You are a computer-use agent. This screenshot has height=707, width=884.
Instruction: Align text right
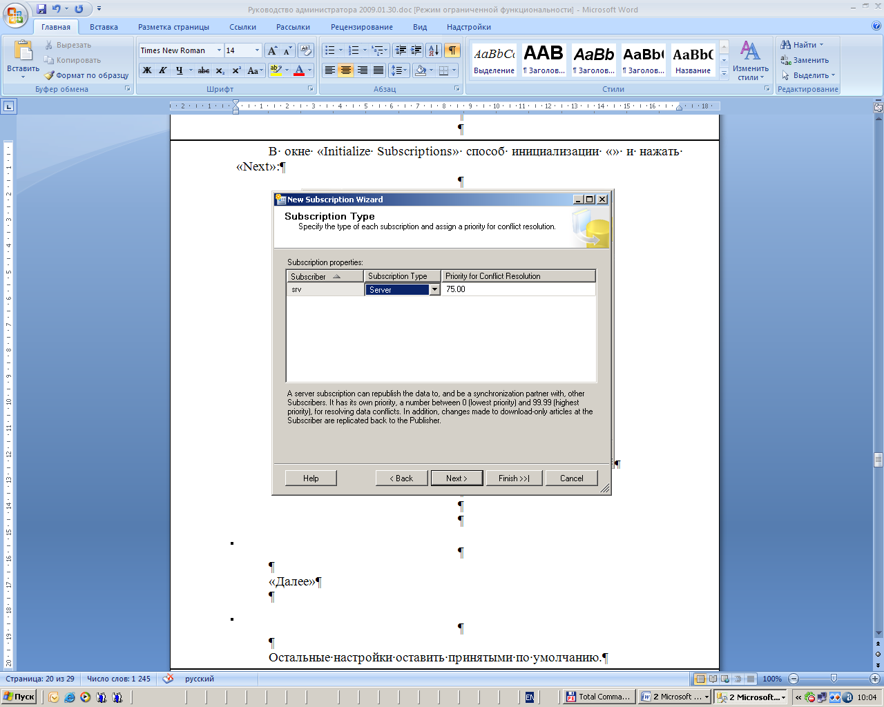(362, 70)
